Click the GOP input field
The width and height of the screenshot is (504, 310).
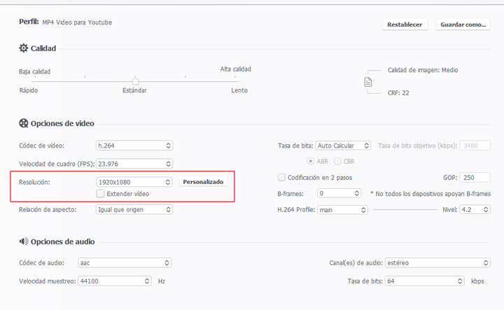pos(475,177)
